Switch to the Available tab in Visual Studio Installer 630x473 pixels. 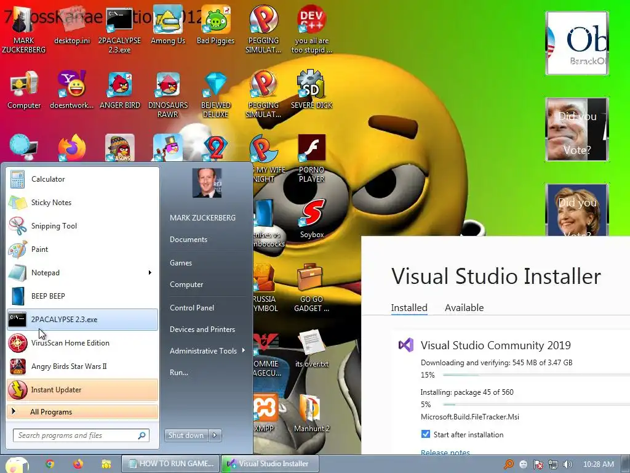point(464,308)
